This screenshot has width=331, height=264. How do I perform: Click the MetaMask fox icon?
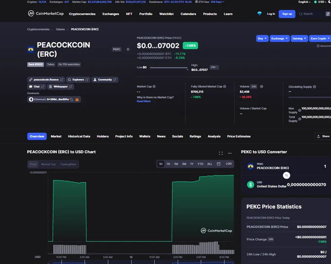click(77, 99)
